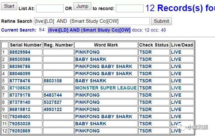215x137 pixels.
Task: Open serial number 88396786
Action: click(x=20, y=66)
